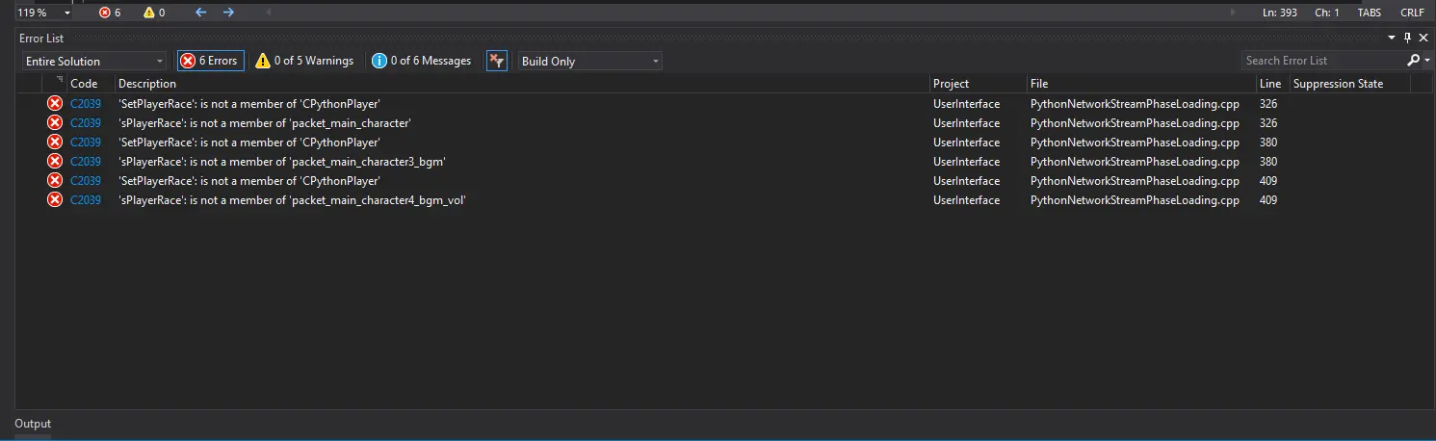Click the search magnifier icon in Error List
The height and width of the screenshot is (441, 1436).
tap(1413, 61)
